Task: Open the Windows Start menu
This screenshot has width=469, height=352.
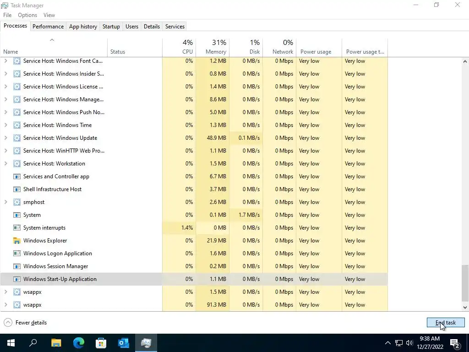Action: pos(11,343)
